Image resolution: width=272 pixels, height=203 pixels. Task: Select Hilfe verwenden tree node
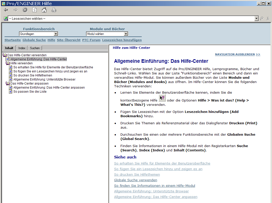pyautogui.click(x=22, y=63)
